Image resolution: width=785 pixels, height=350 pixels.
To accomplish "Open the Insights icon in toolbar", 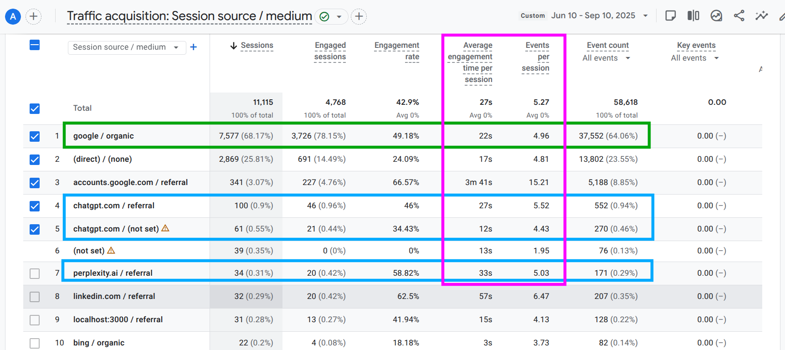I will point(716,16).
